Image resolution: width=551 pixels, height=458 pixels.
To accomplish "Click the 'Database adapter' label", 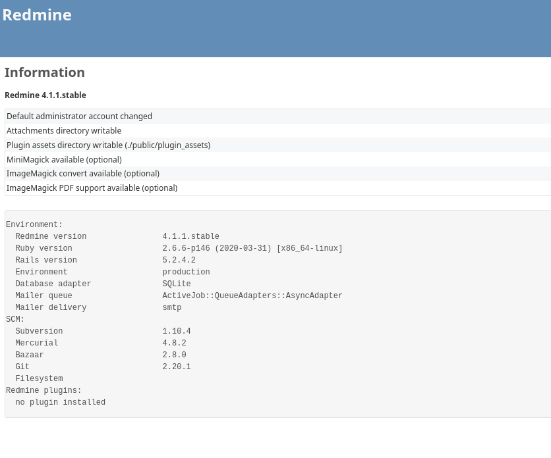I will coord(53,284).
